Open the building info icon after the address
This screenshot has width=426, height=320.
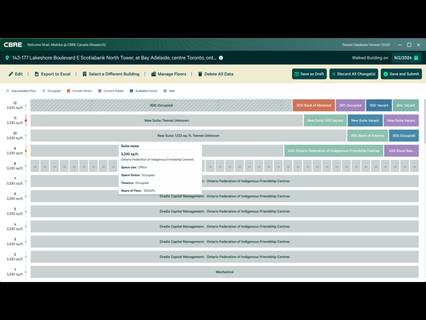pos(221,58)
